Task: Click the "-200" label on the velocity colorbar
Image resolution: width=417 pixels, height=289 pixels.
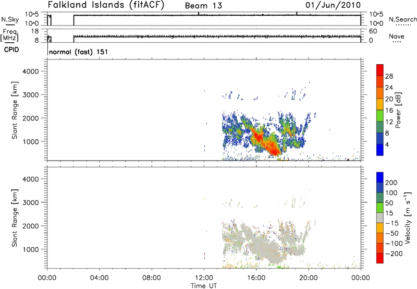Action: tap(394, 254)
